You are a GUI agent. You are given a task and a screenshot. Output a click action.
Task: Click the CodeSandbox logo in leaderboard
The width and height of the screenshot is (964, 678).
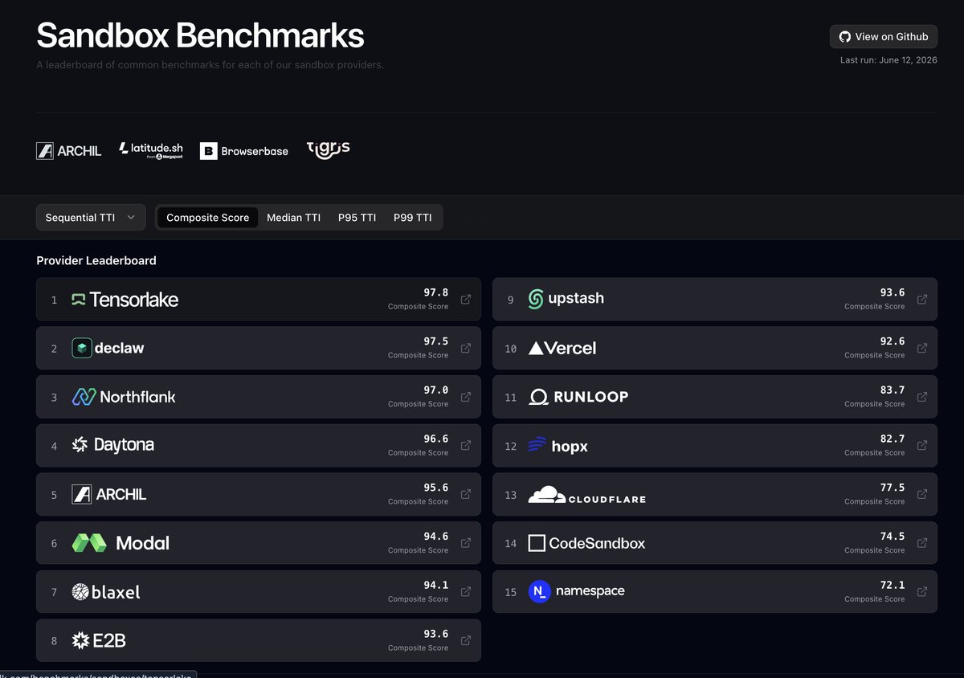point(586,543)
